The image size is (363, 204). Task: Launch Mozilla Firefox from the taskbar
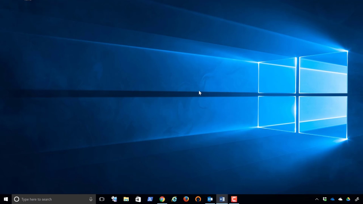point(186,199)
